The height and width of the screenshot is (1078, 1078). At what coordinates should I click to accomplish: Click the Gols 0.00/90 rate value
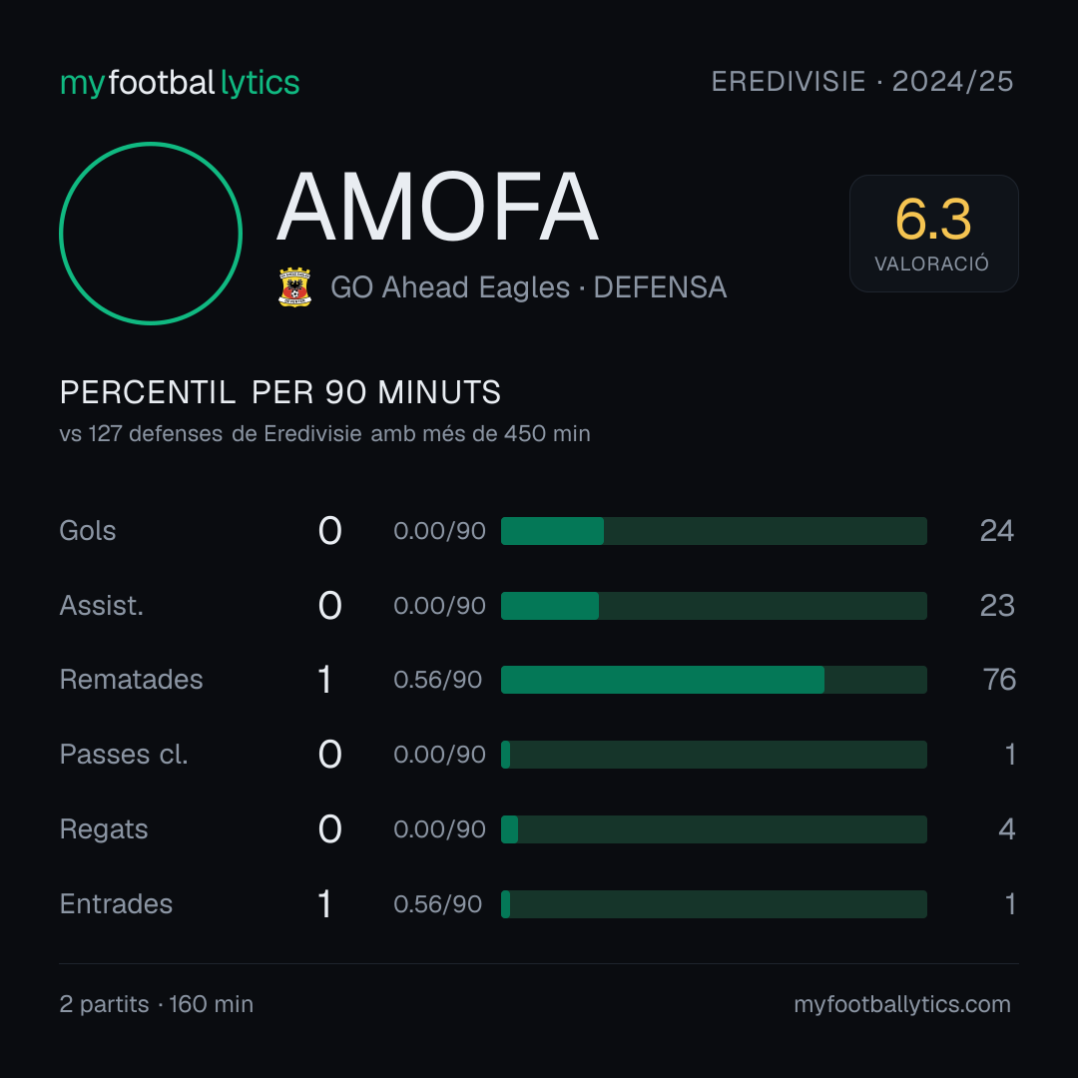pos(439,531)
